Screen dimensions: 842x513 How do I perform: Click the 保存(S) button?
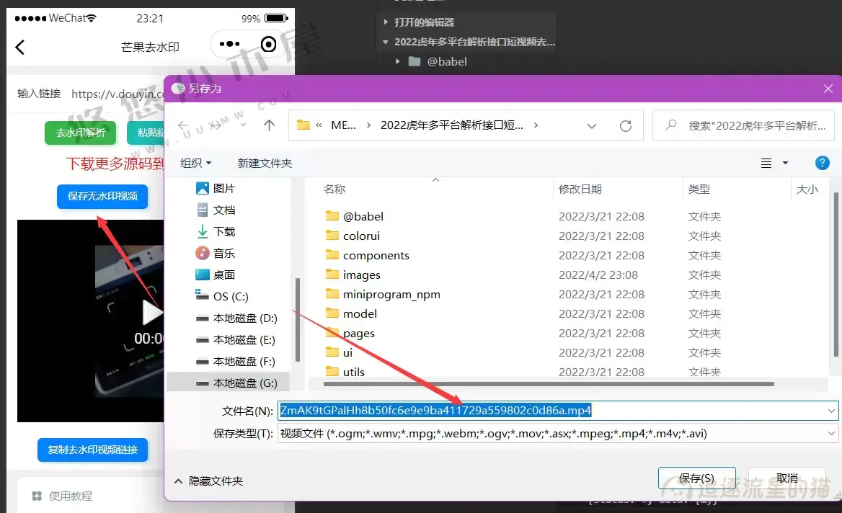tap(696, 477)
